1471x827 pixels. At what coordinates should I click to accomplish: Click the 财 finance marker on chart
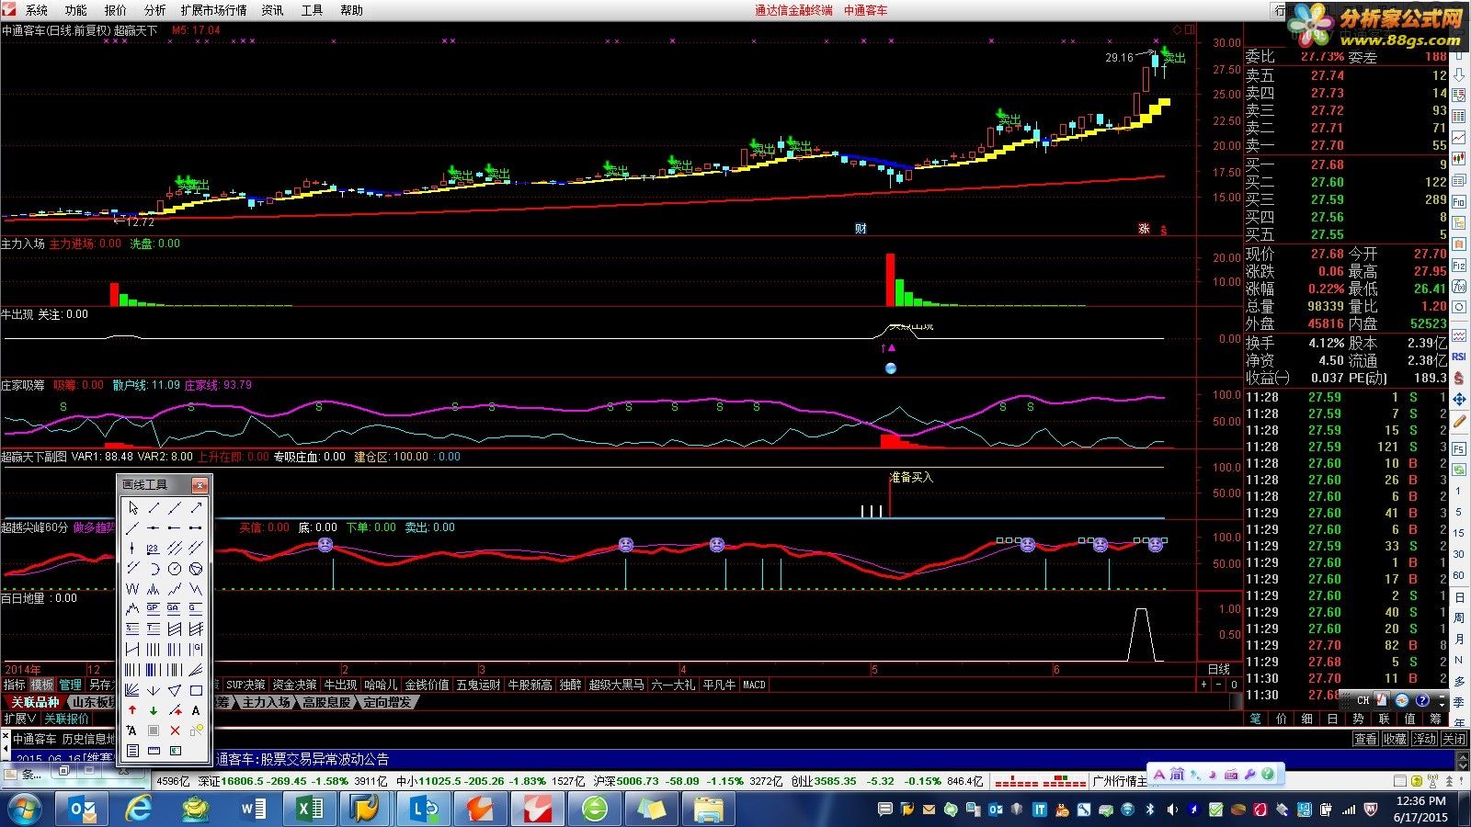click(861, 228)
